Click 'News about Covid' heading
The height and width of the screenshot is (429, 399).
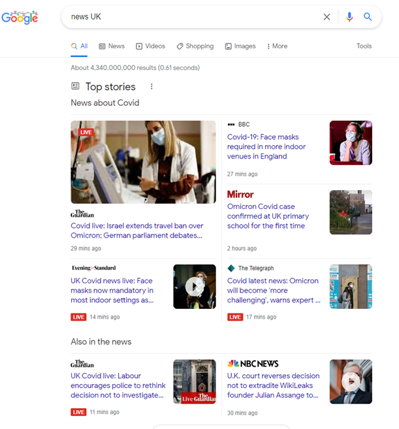click(x=105, y=103)
